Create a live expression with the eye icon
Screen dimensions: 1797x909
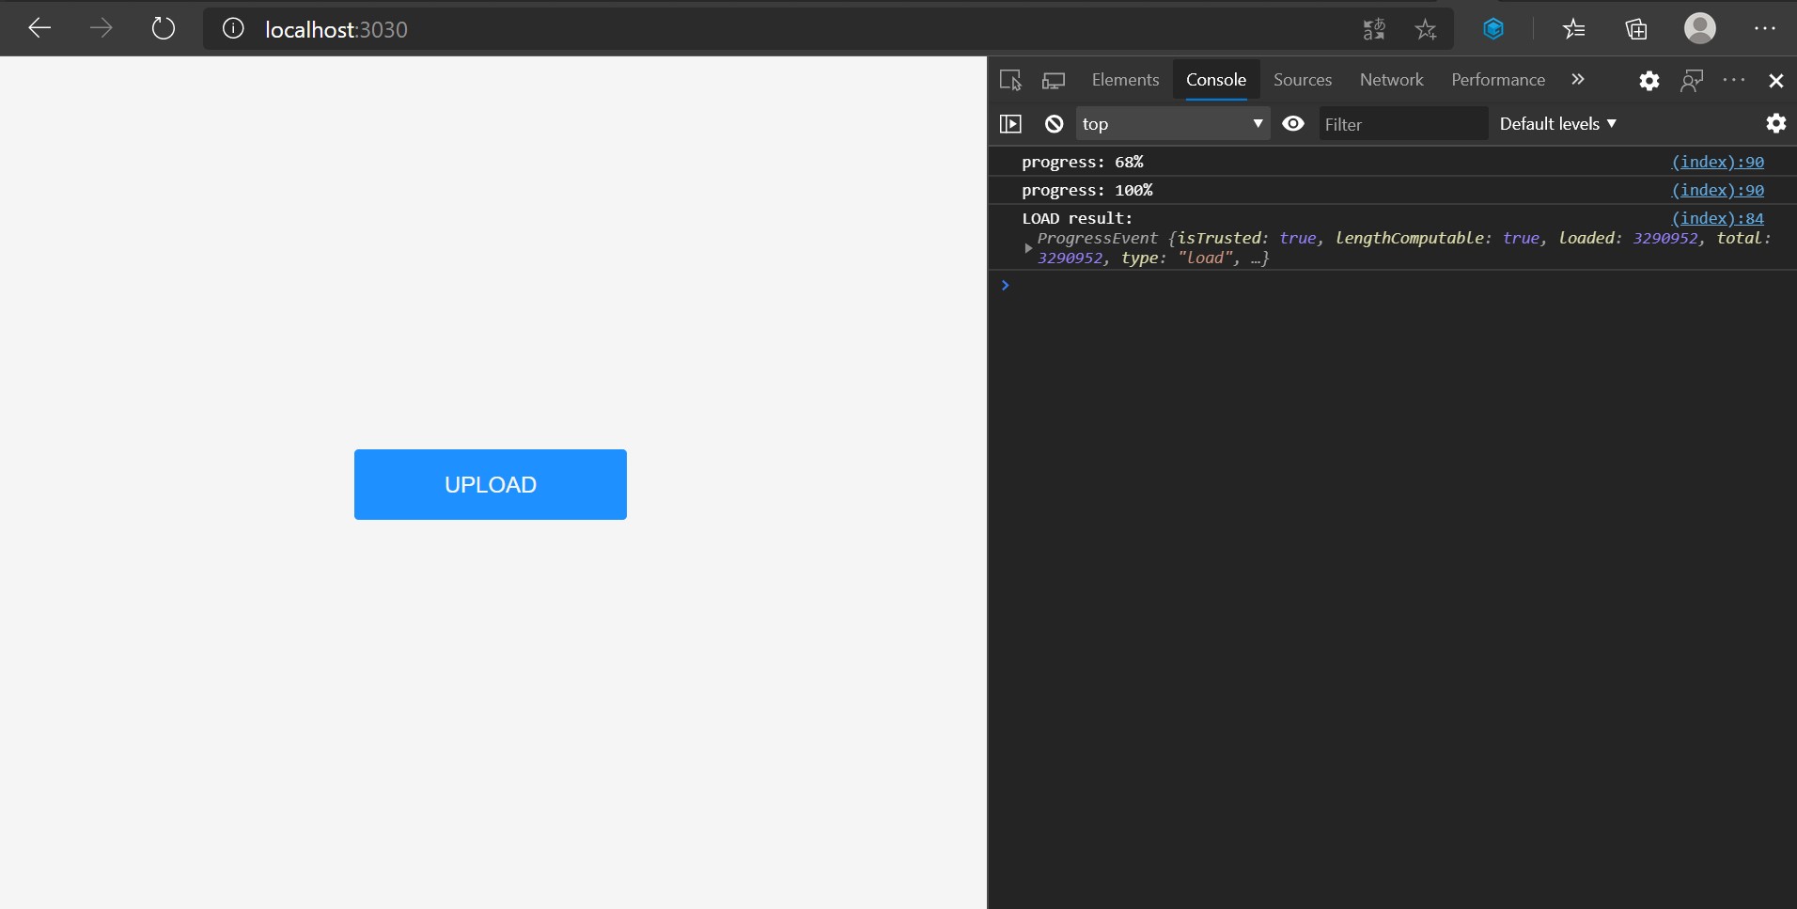pyautogui.click(x=1292, y=123)
